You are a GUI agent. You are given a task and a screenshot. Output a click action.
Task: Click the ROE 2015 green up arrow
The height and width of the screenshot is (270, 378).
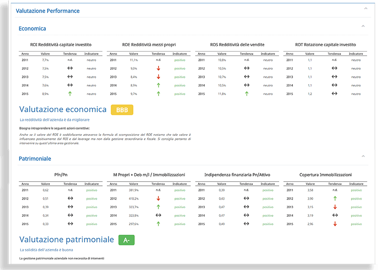coord(159,94)
